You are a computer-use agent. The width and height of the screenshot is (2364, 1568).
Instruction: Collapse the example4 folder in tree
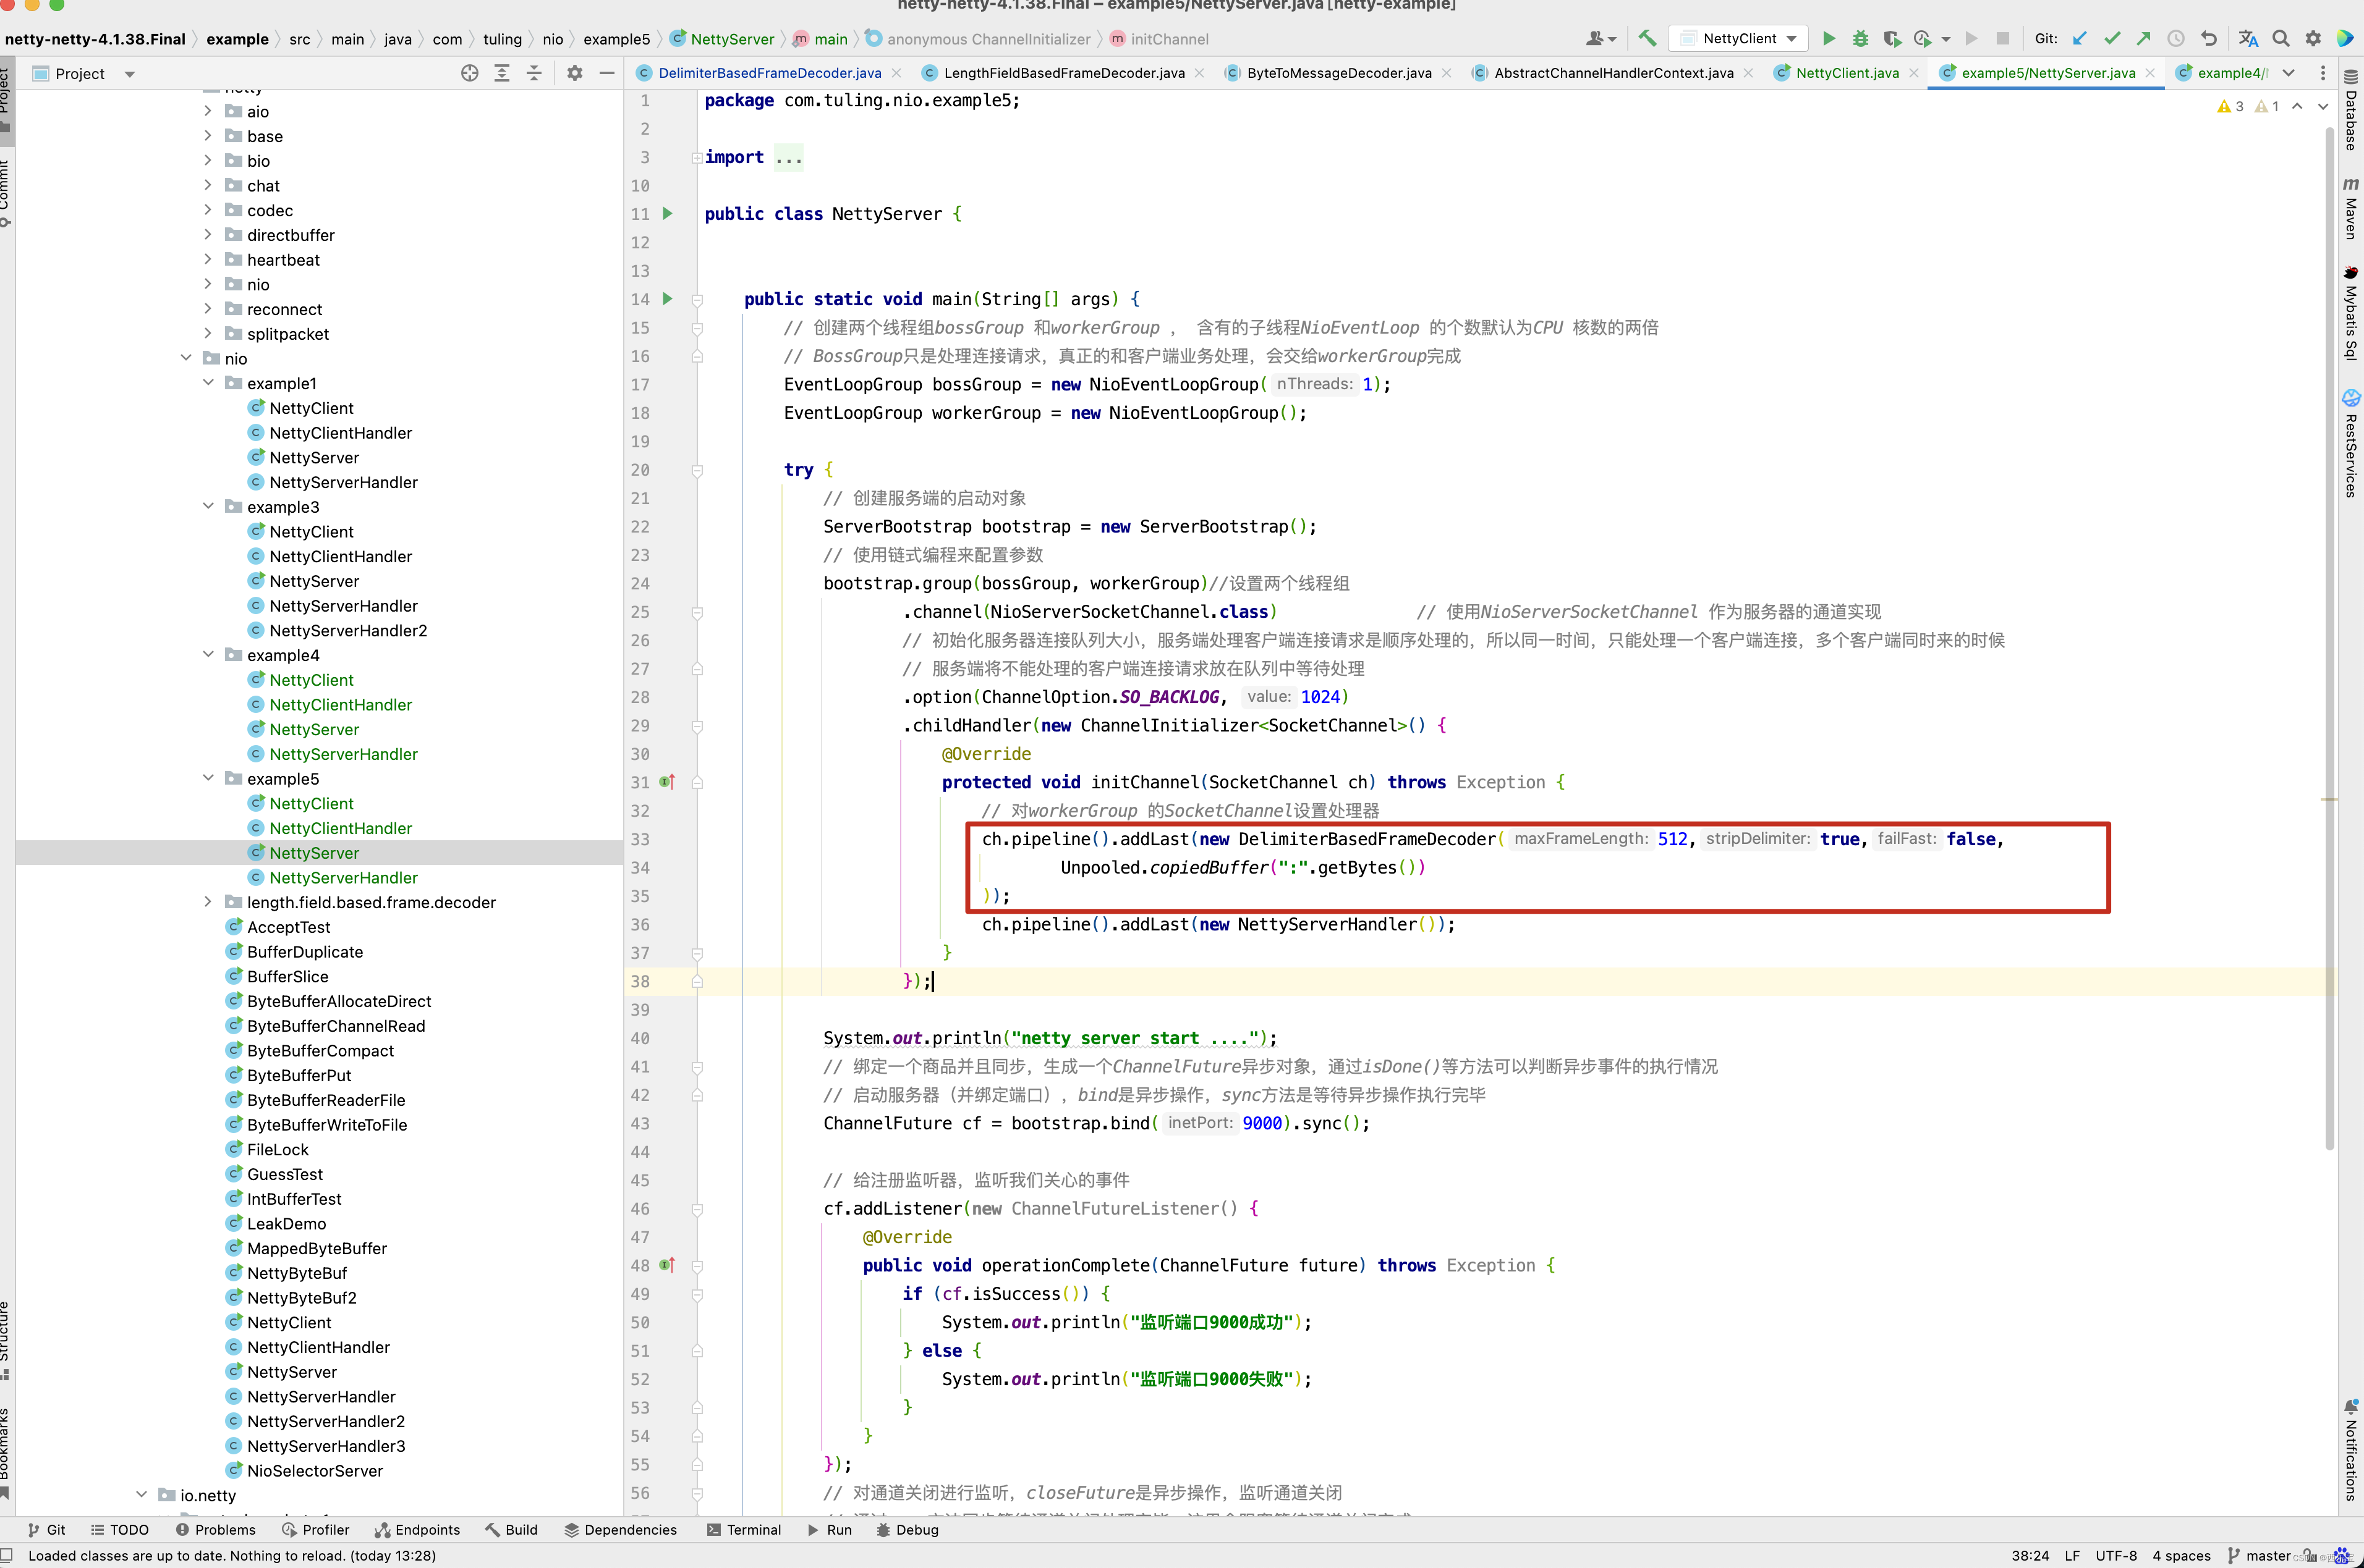coord(208,655)
